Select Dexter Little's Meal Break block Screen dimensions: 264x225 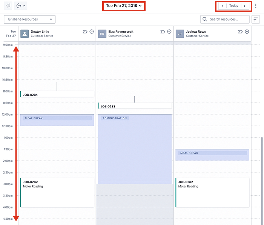(57, 120)
